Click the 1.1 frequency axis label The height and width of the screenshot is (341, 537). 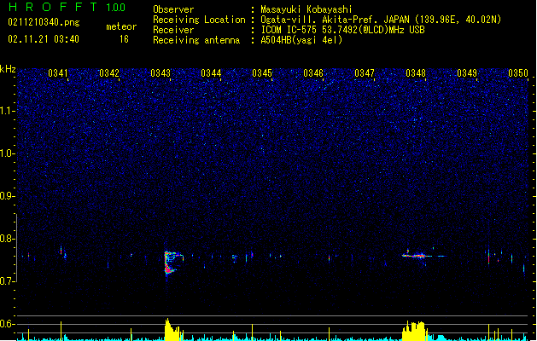pos(7,111)
